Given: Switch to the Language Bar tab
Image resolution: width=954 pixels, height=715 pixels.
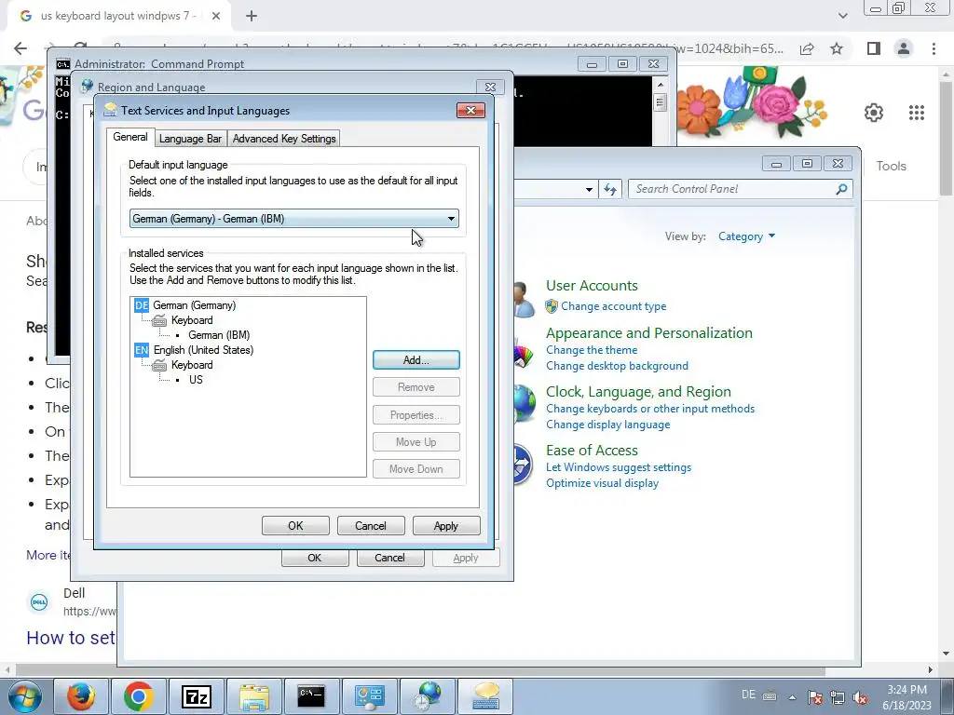Looking at the screenshot, I should (x=190, y=139).
